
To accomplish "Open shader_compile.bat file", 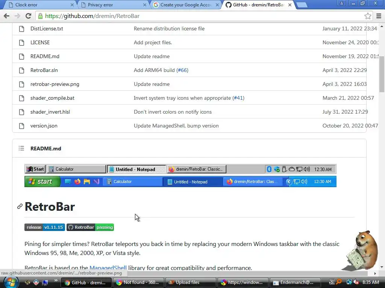I will [52, 98].
